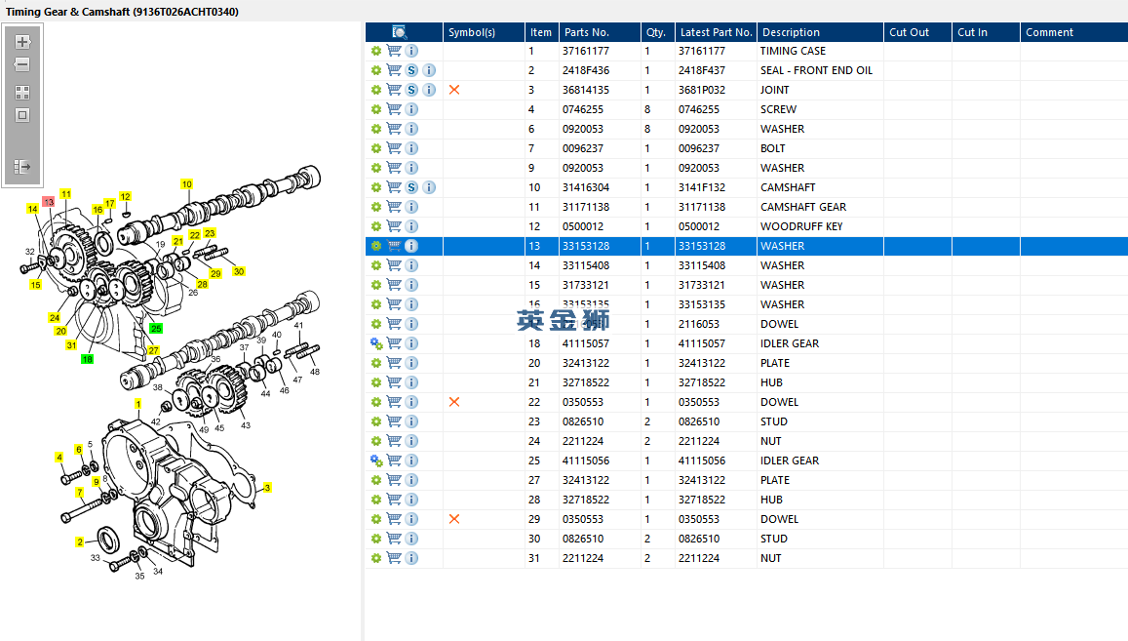Click the single-square fit view icon
Image resolution: width=1128 pixels, height=641 pixels.
click(x=22, y=115)
